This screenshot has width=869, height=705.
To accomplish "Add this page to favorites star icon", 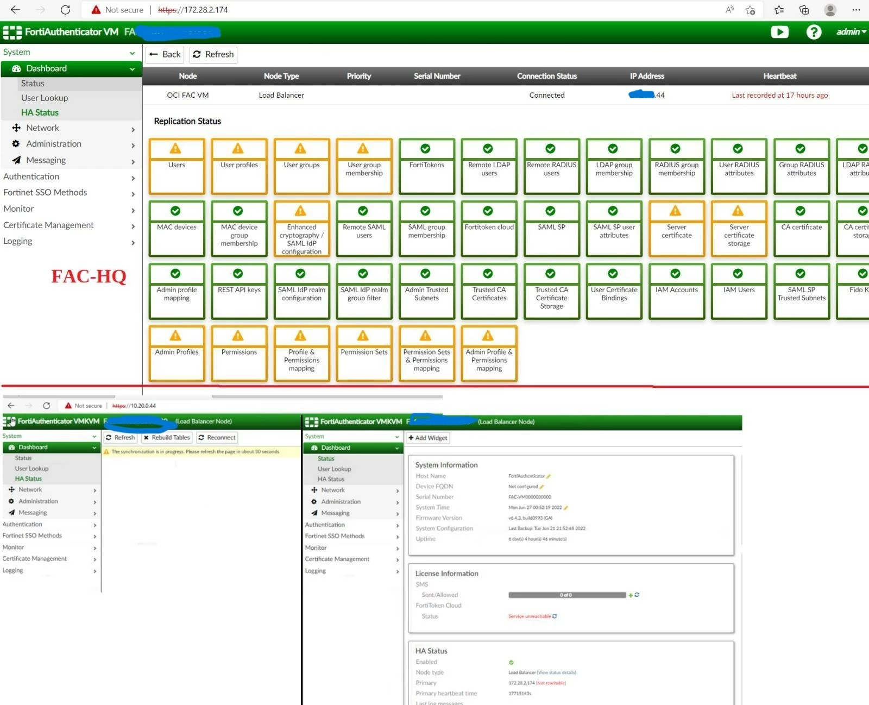I will (751, 10).
